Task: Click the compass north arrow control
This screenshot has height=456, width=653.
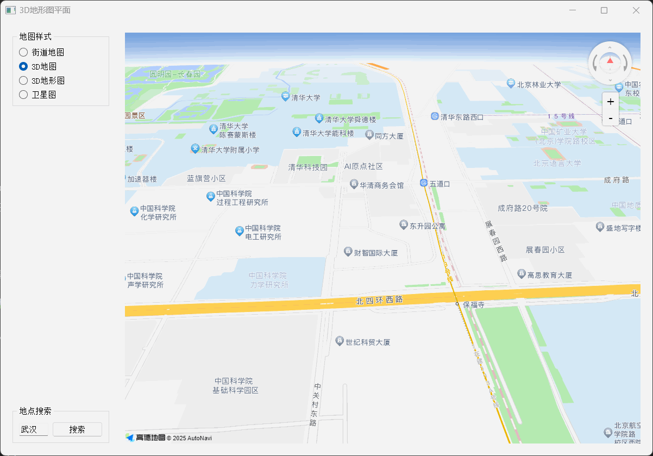Action: (x=610, y=61)
